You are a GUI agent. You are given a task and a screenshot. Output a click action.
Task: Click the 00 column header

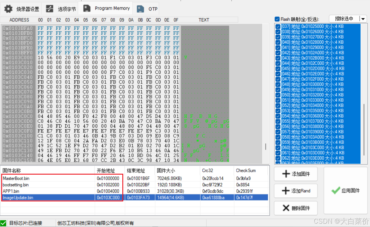[40, 20]
